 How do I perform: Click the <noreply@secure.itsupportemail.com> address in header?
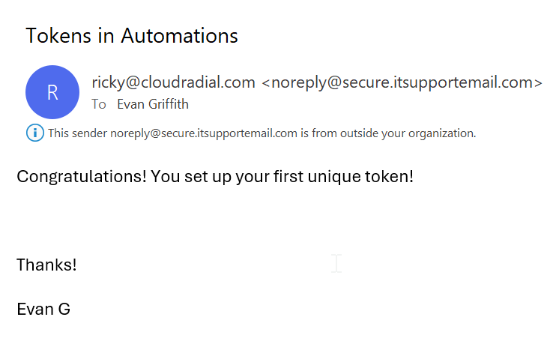tap(402, 82)
